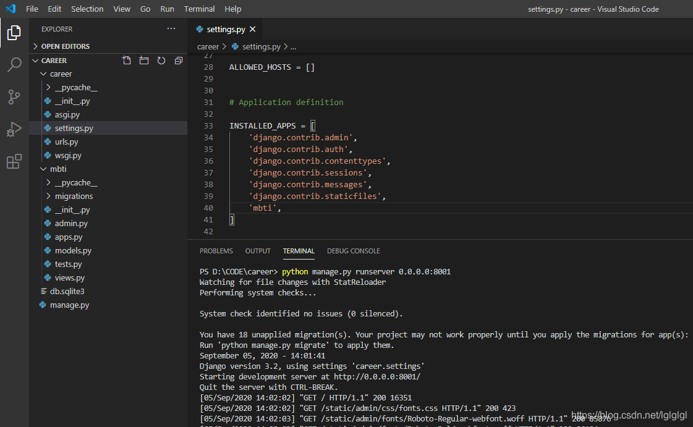This screenshot has height=427, width=693.
Task: Click settings.py in the breadcrumb path
Action: pos(261,46)
